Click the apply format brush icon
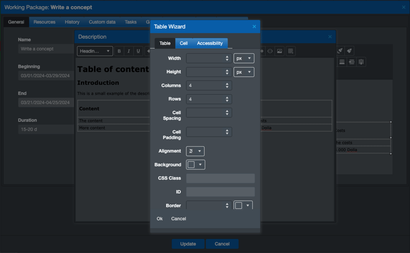Screen dimensions: 410x253 click(349, 51)
